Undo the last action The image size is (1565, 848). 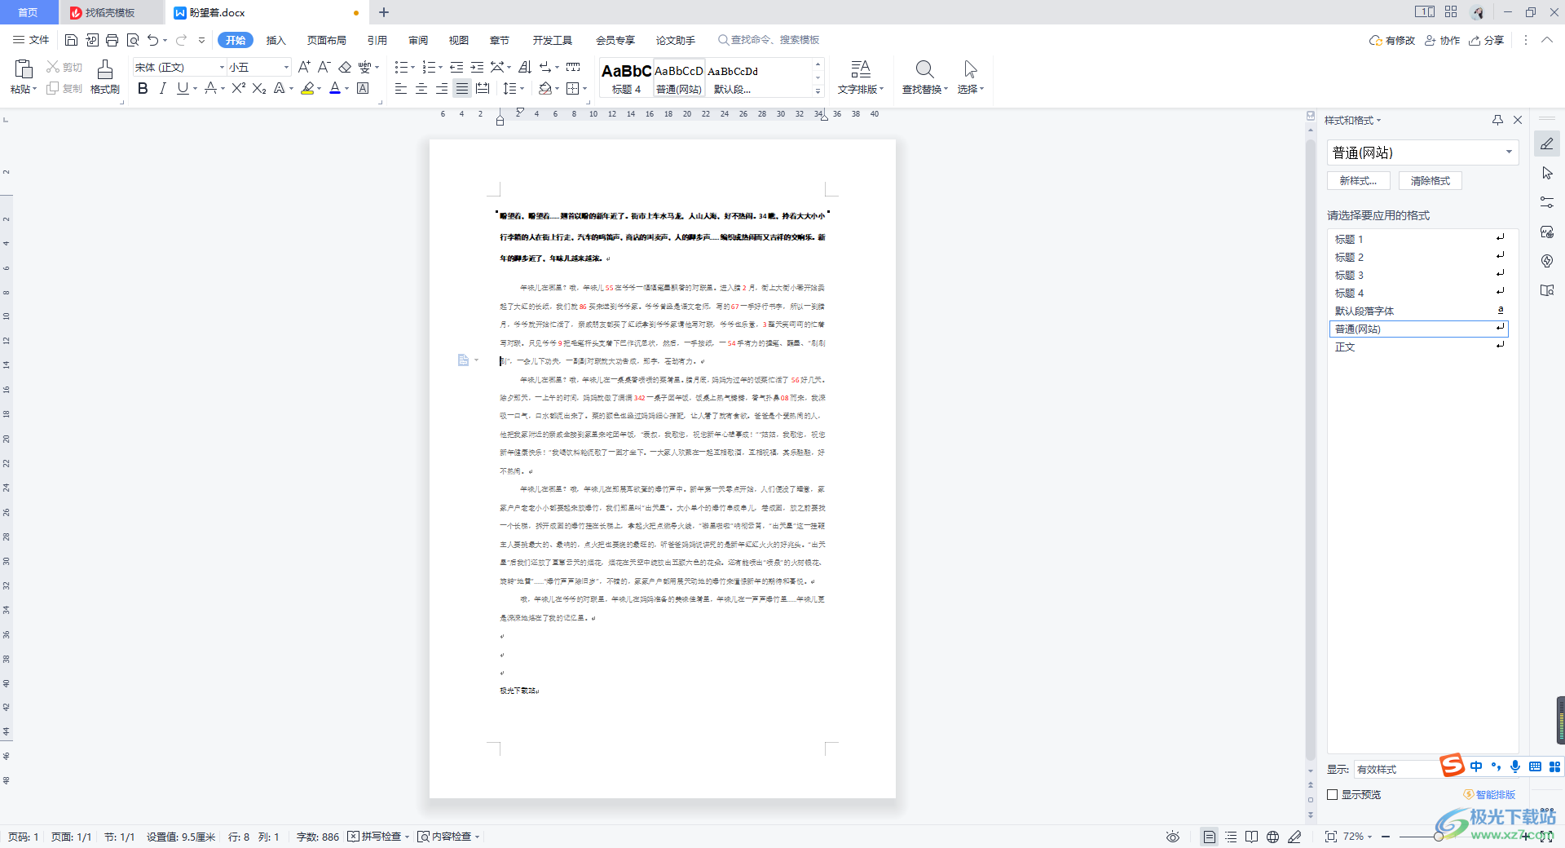tap(152, 40)
